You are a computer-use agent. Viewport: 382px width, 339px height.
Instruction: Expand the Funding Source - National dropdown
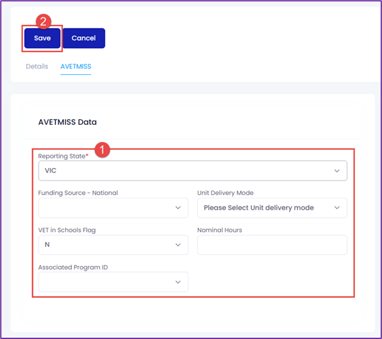pos(113,208)
